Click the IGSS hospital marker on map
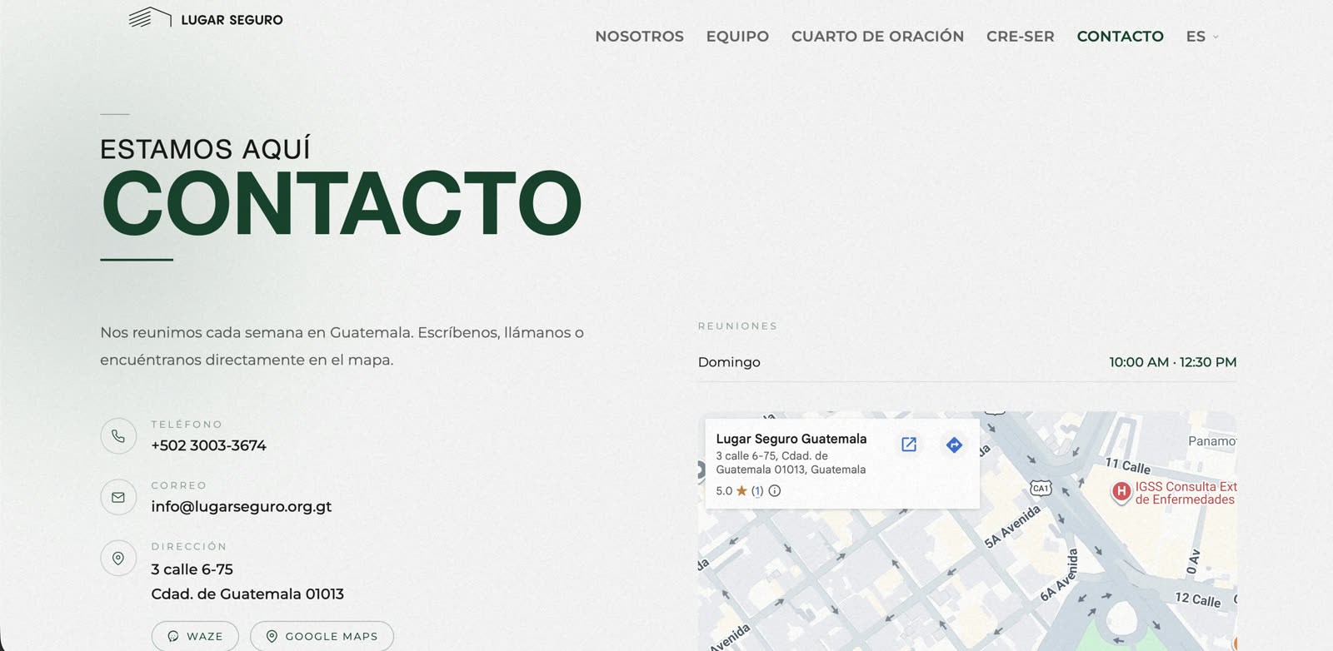Viewport: 1333px width, 651px height. tap(1121, 492)
